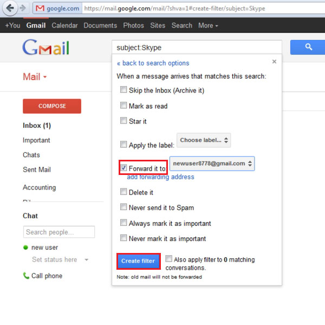Open the Chats folder

[31, 155]
